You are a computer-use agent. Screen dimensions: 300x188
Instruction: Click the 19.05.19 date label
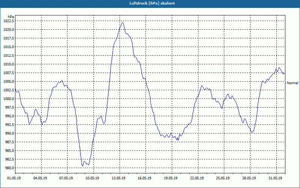[x=171, y=178]
